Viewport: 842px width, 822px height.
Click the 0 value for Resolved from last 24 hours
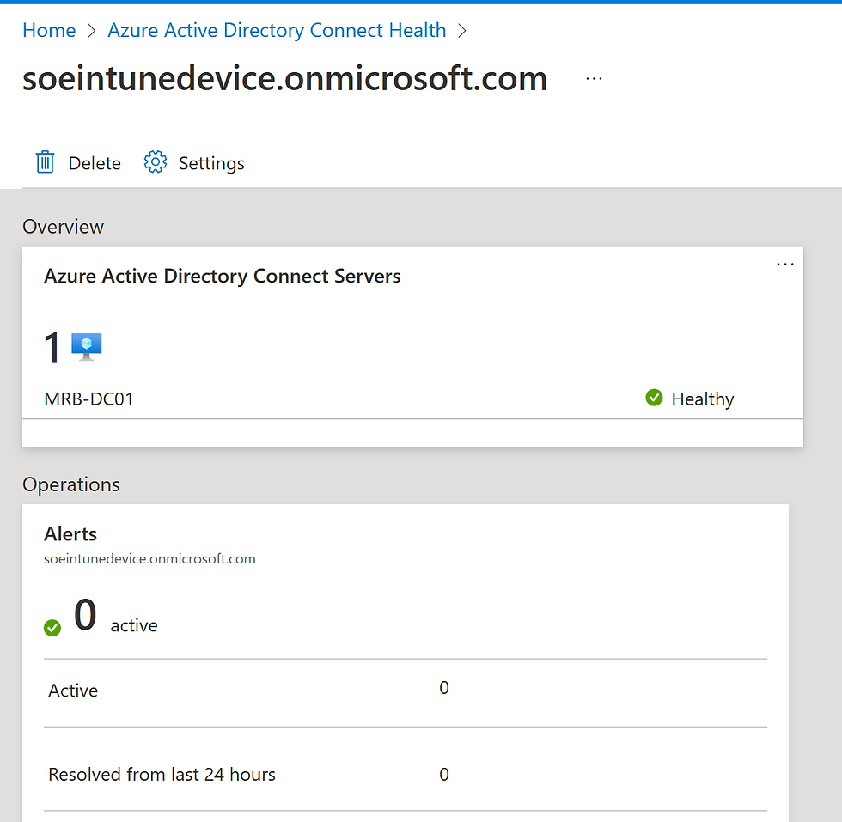coord(444,774)
